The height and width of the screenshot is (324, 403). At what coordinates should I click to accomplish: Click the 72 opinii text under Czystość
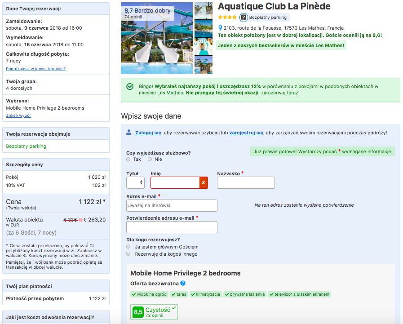pyautogui.click(x=154, y=315)
